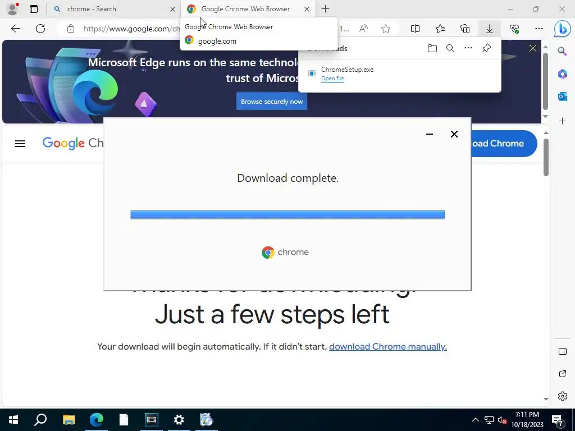Click the Google Chrome logo
Screen dimensions: 575x431
point(73,143)
